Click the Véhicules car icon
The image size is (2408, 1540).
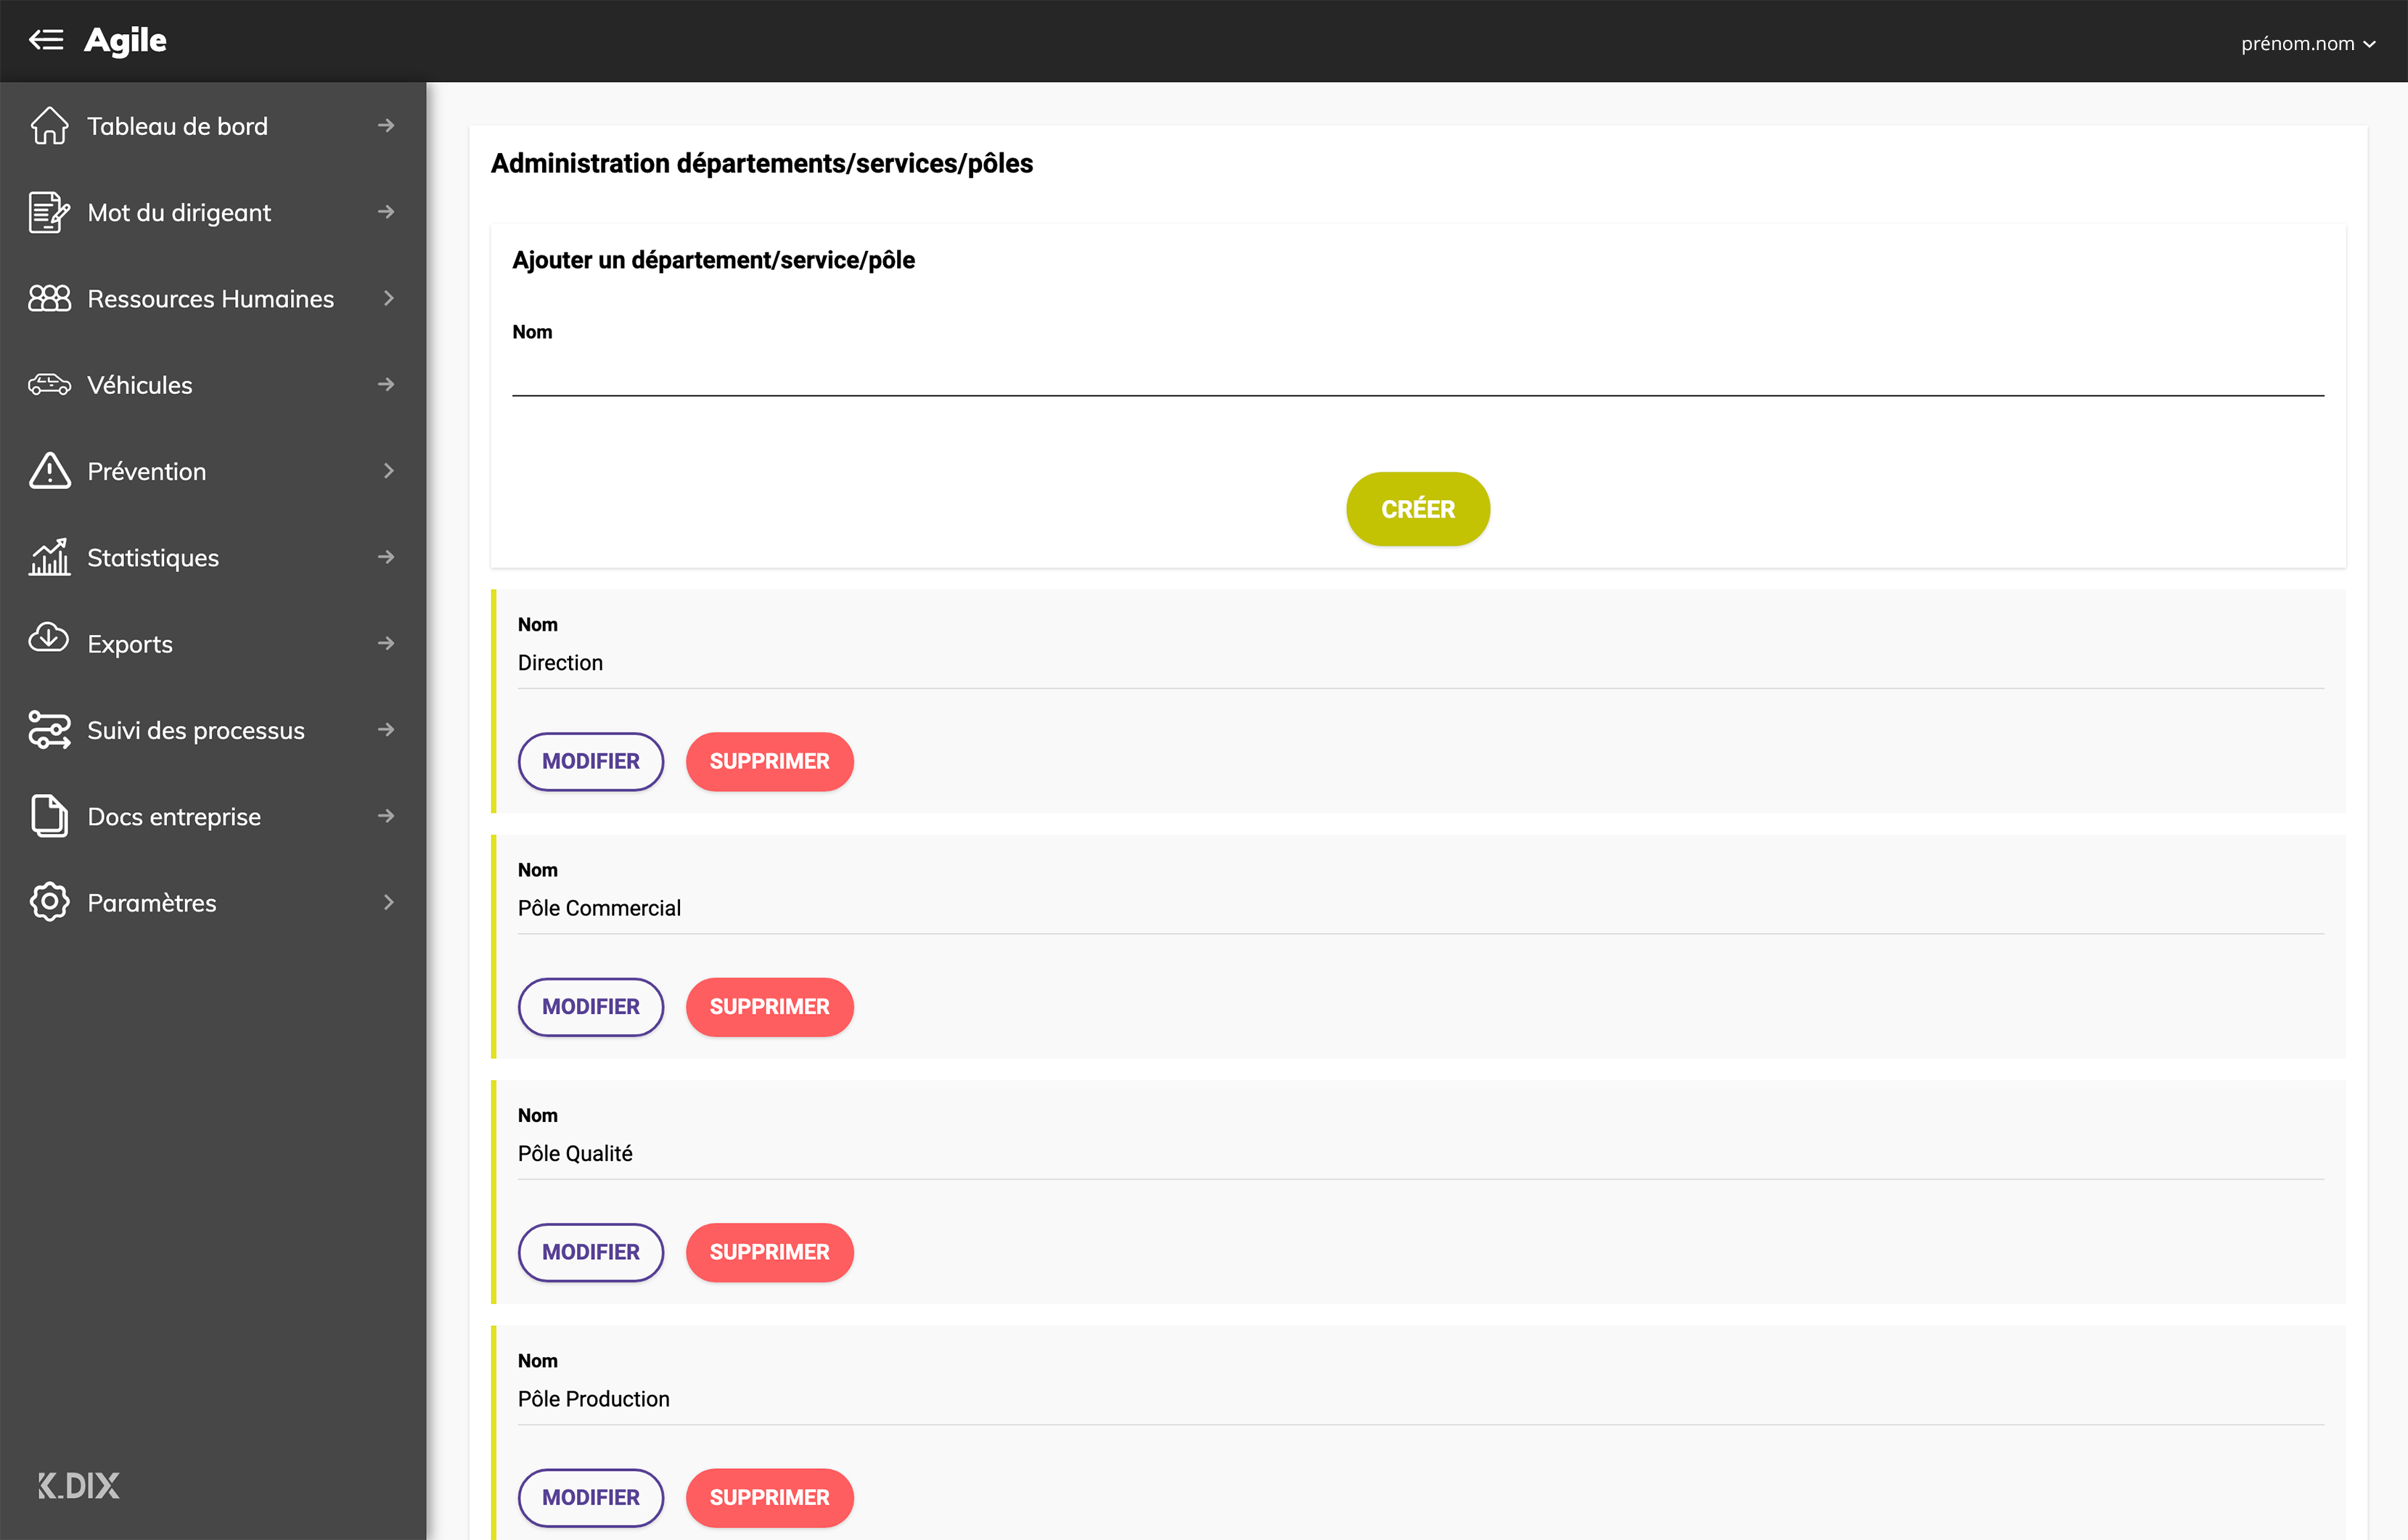(49, 384)
